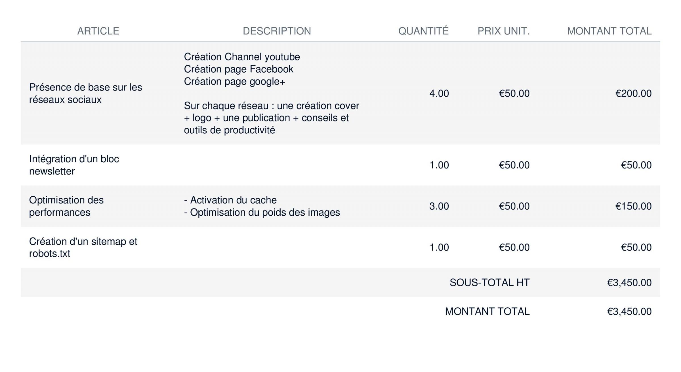Screen dimensions: 681x372
Task: Click '- Optimisation du poids des images' line
Action: click(x=262, y=212)
